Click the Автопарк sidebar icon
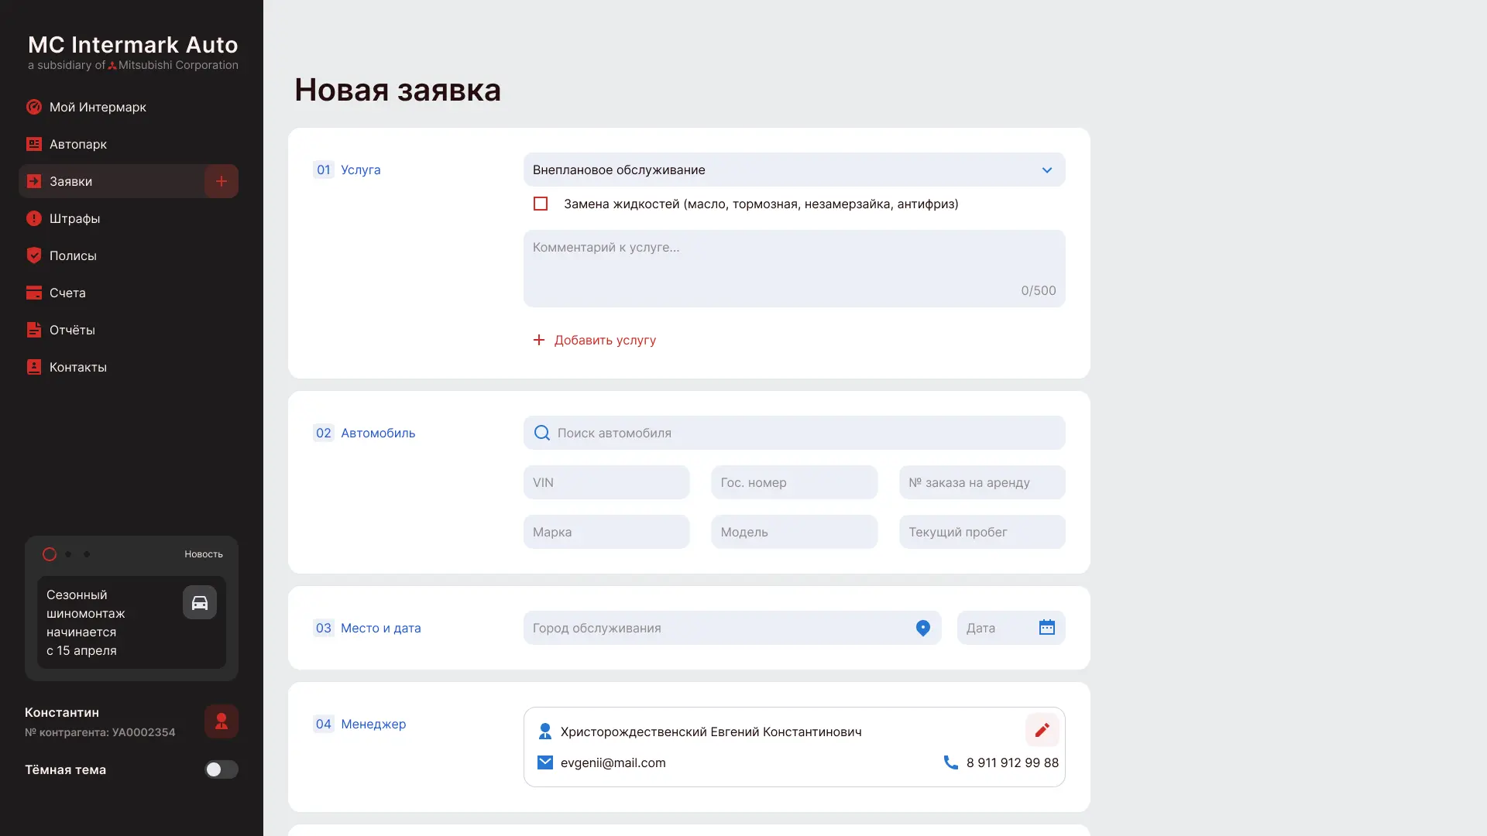This screenshot has width=1487, height=836. pos(34,144)
